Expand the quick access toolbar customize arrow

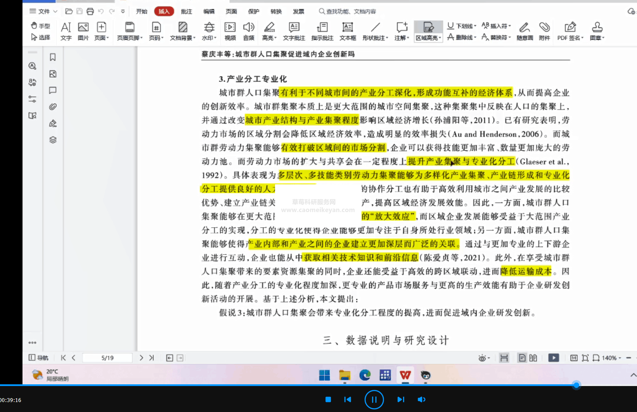click(123, 11)
